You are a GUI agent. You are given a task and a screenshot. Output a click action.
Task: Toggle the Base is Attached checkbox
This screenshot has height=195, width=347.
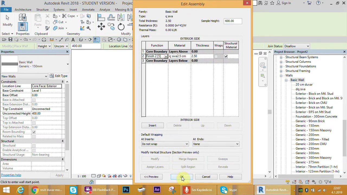34,100
